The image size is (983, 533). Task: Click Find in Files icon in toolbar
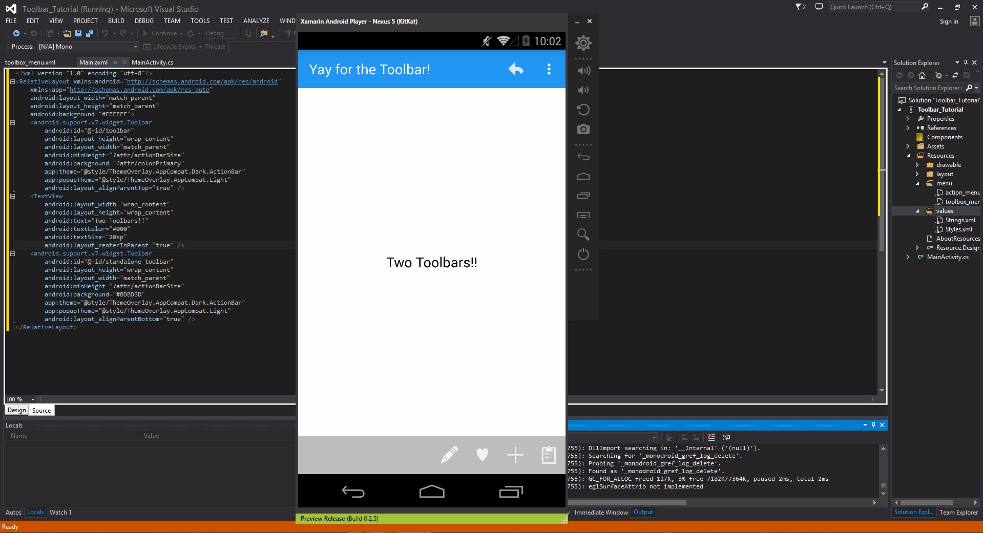coord(264,33)
